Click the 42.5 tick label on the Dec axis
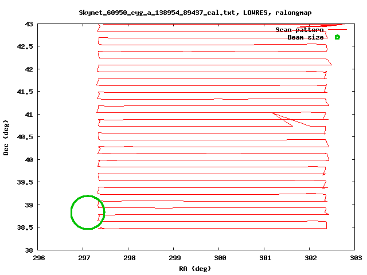Viewport: 367px width, 275px height. point(24,46)
